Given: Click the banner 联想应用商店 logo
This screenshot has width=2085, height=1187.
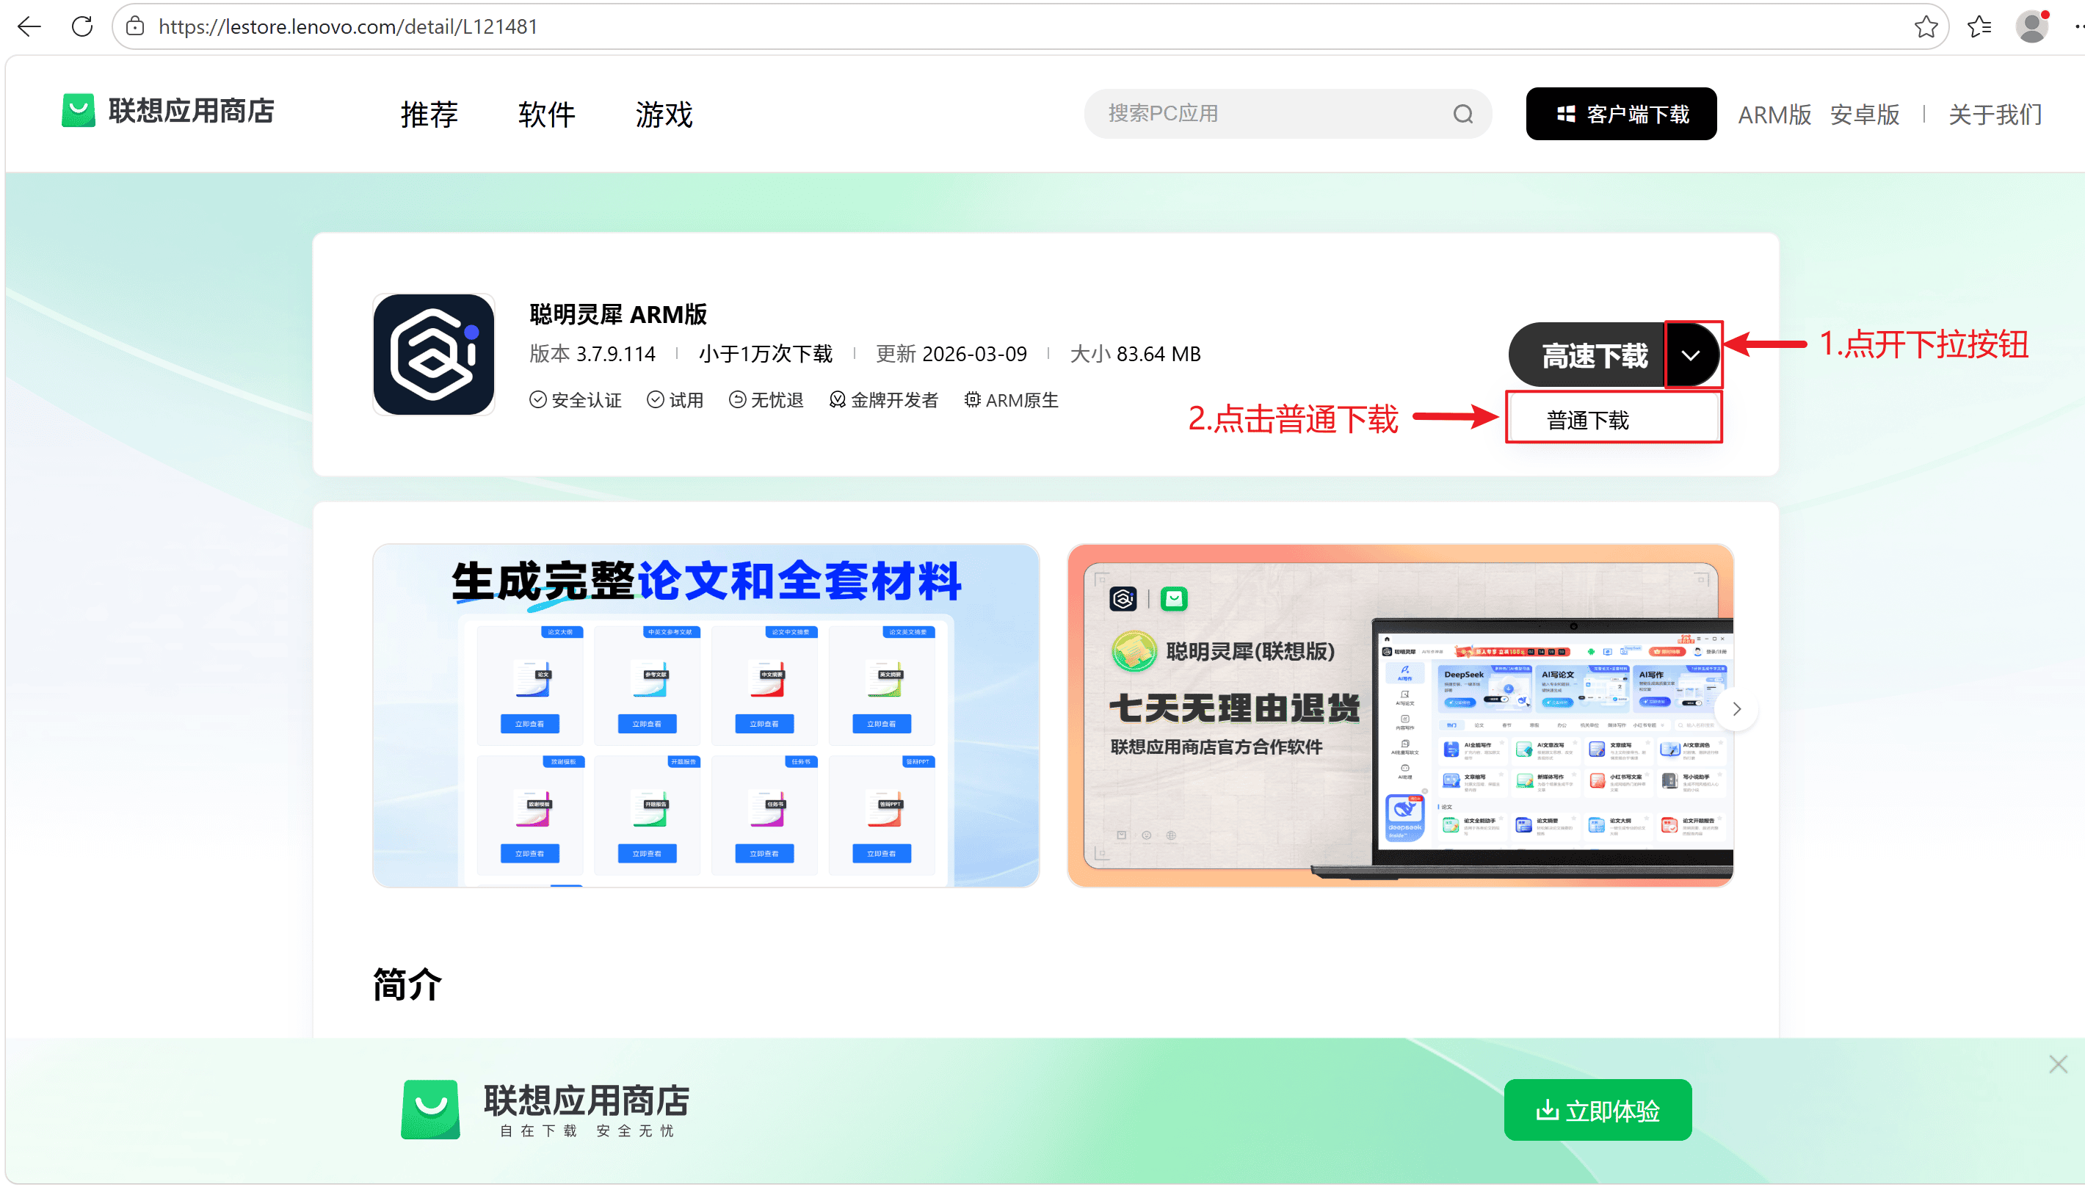Looking at the screenshot, I should (x=545, y=1108).
